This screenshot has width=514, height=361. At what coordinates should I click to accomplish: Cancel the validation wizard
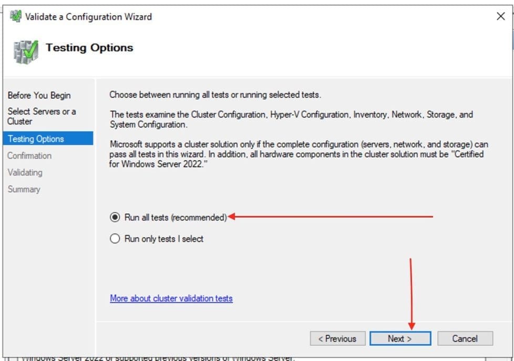465,338
